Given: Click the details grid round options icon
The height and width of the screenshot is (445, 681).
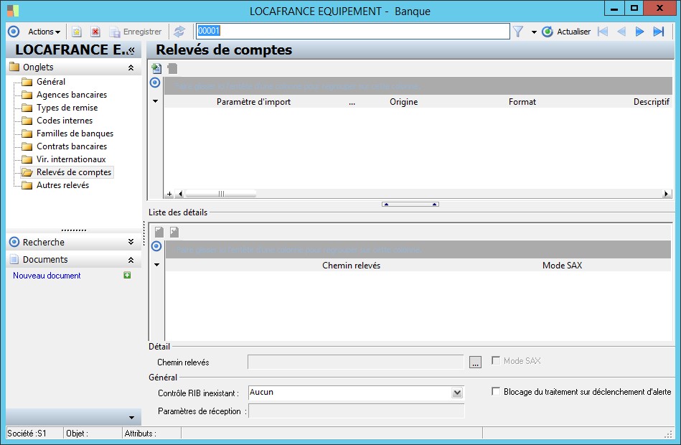Looking at the screenshot, I should (x=156, y=246).
